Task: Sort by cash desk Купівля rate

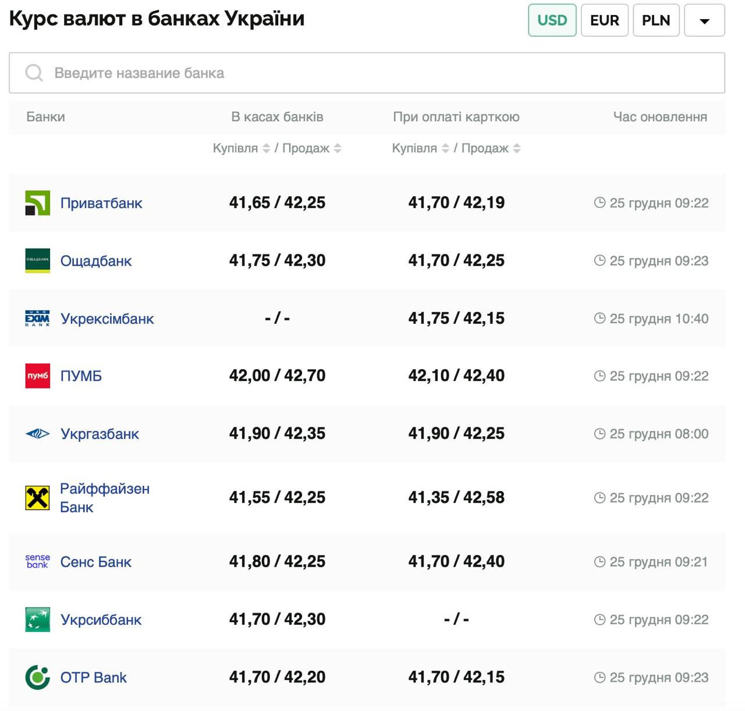Action: 266,148
